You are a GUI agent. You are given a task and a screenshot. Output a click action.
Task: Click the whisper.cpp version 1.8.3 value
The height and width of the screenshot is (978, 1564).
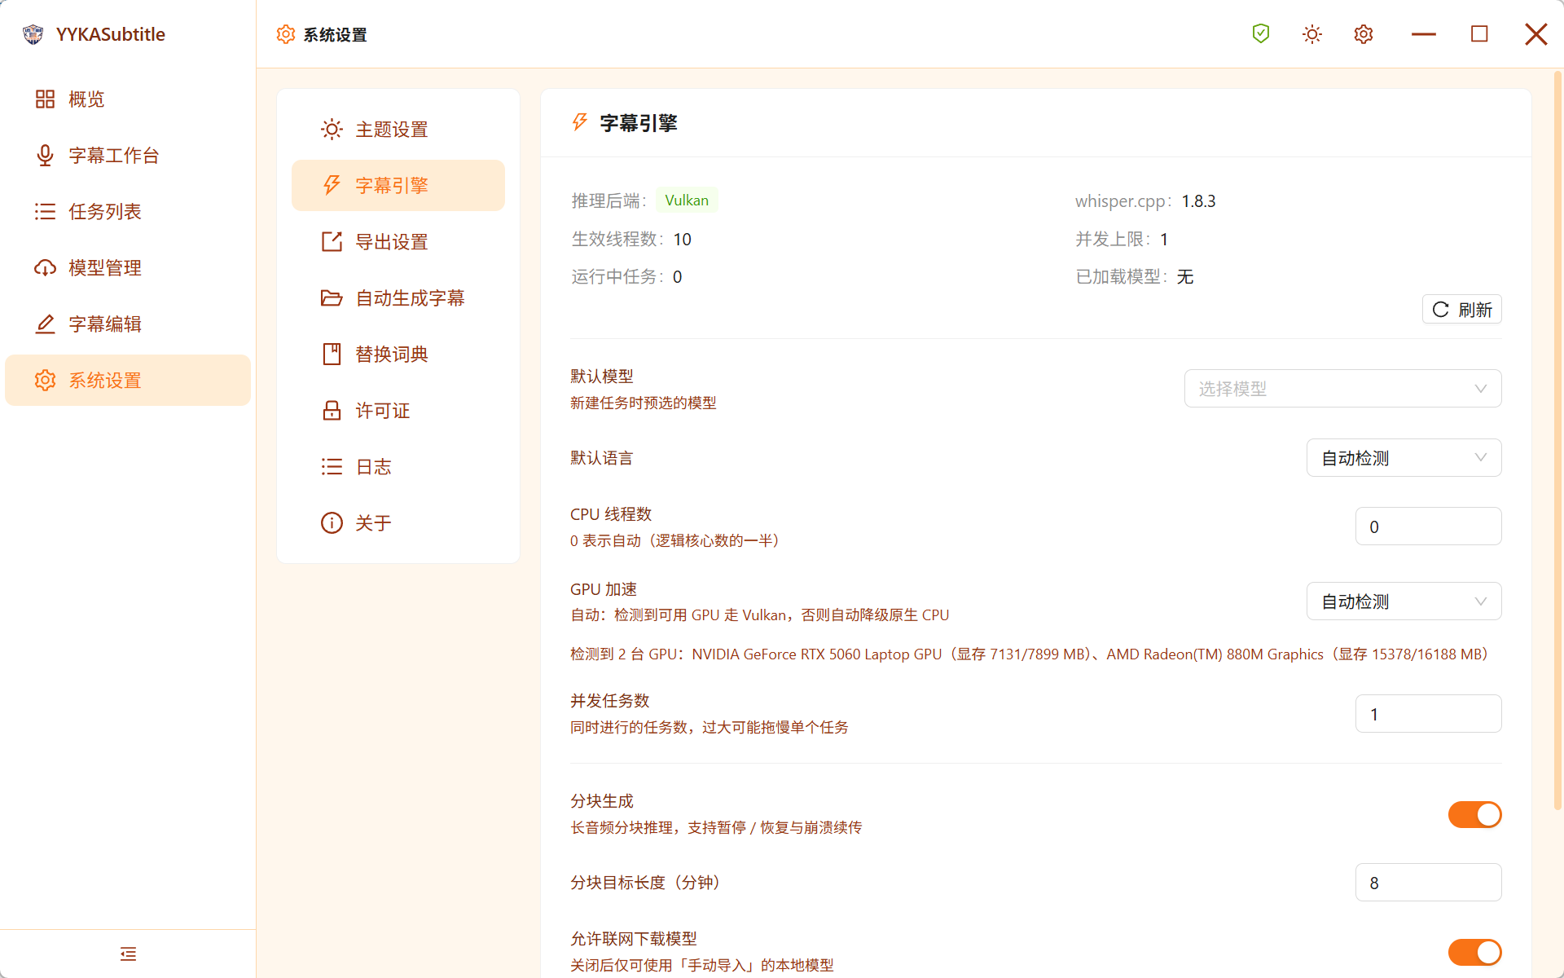pos(1199,201)
